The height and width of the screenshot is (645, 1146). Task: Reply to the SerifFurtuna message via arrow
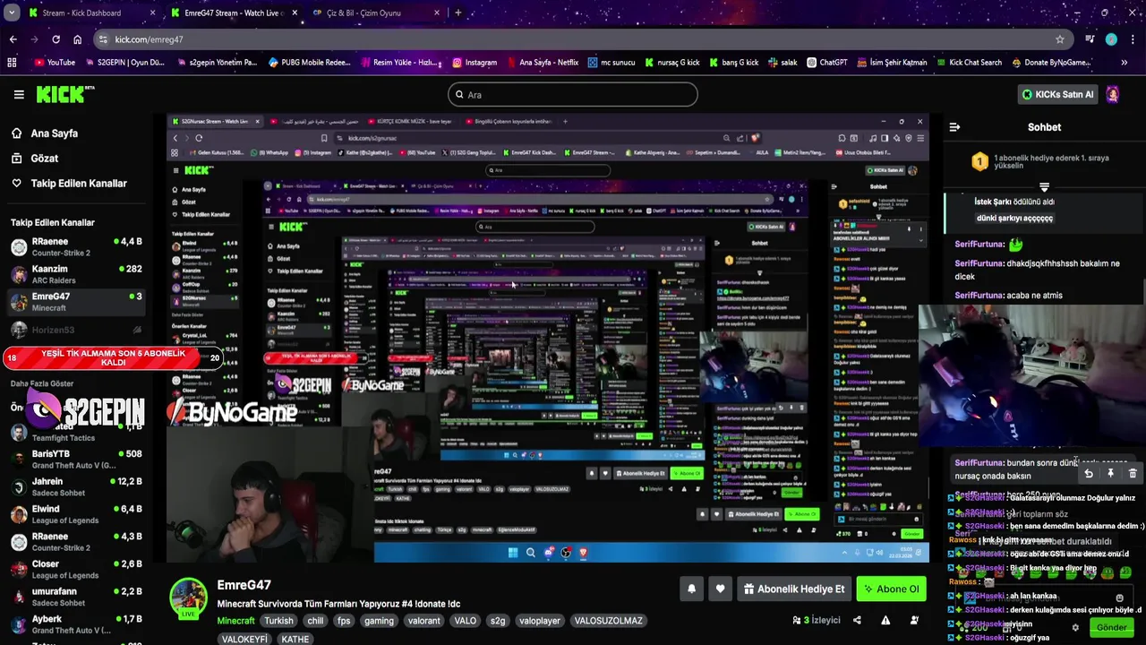[x=1089, y=474]
